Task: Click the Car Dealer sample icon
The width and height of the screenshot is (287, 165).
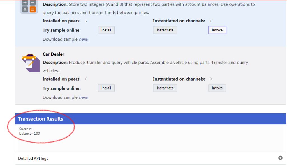Action: (x=31, y=63)
